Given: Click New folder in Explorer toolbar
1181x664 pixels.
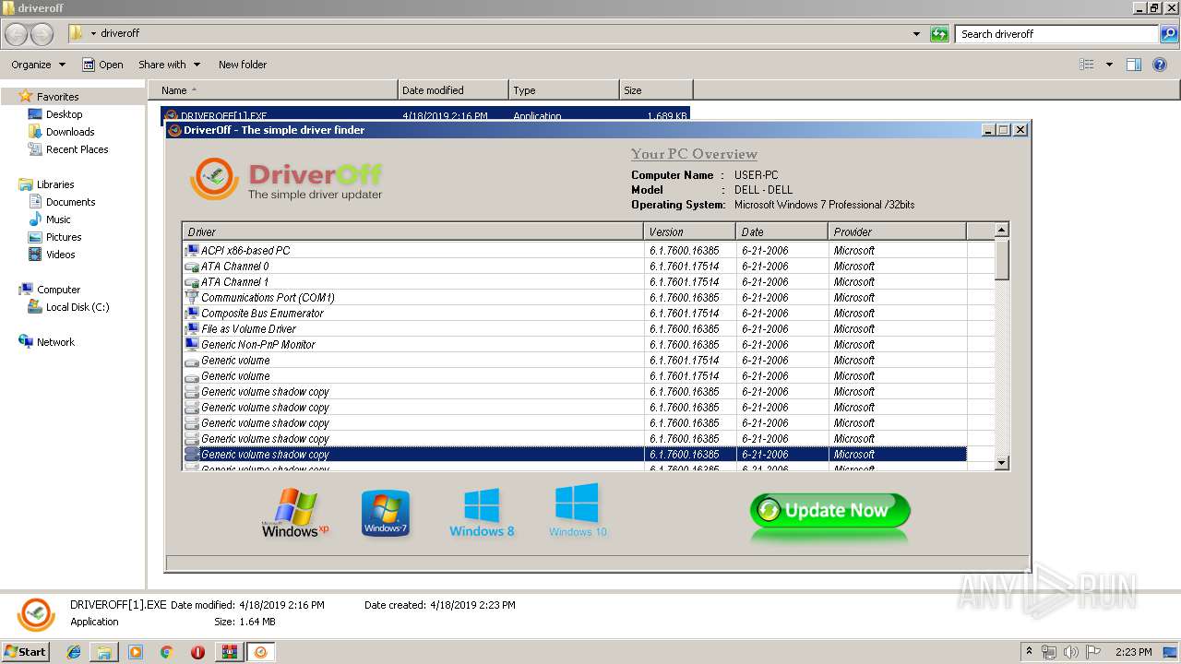Looking at the screenshot, I should click(243, 65).
